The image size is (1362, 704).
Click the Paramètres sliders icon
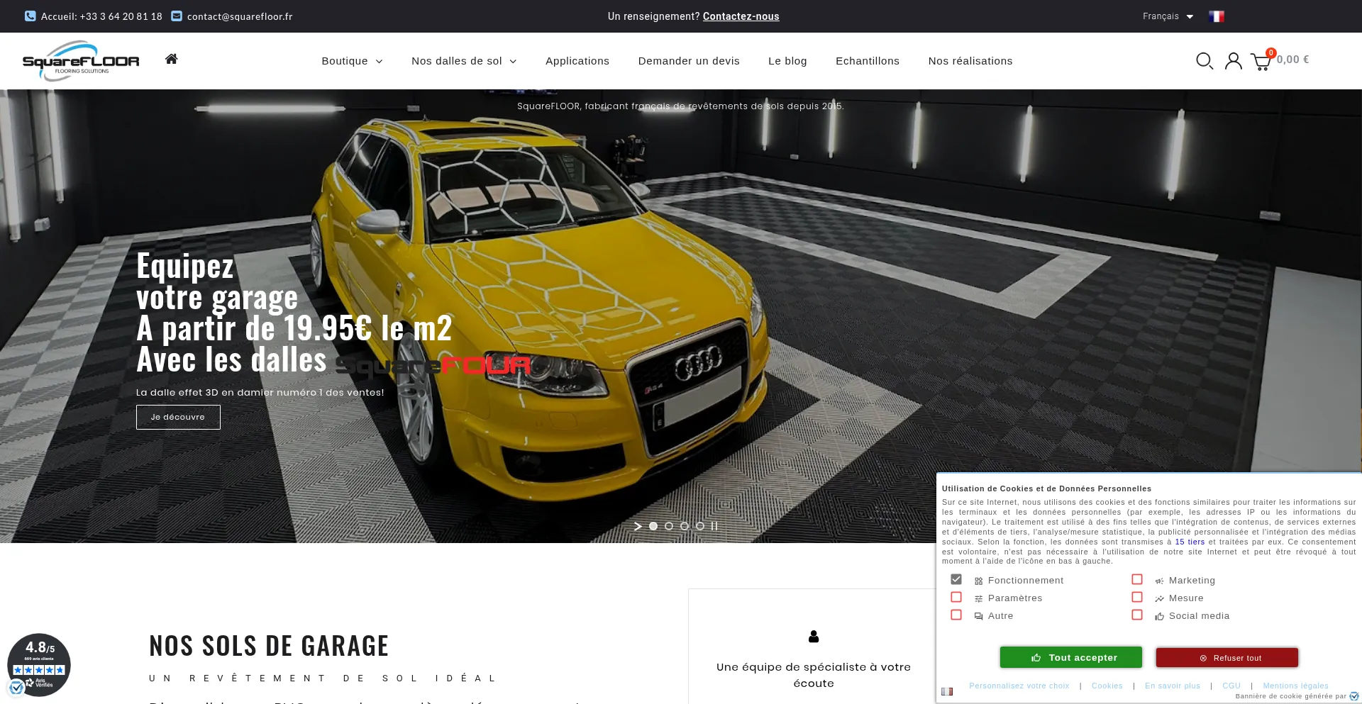pos(979,598)
